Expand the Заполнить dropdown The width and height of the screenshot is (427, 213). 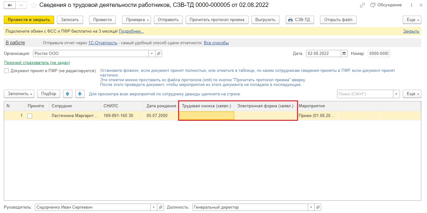tap(19, 94)
